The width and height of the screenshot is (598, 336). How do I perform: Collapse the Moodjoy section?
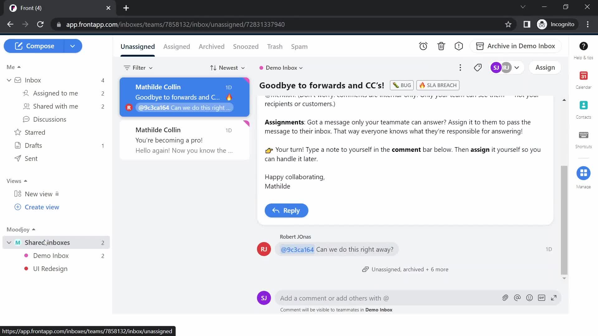pos(34,229)
